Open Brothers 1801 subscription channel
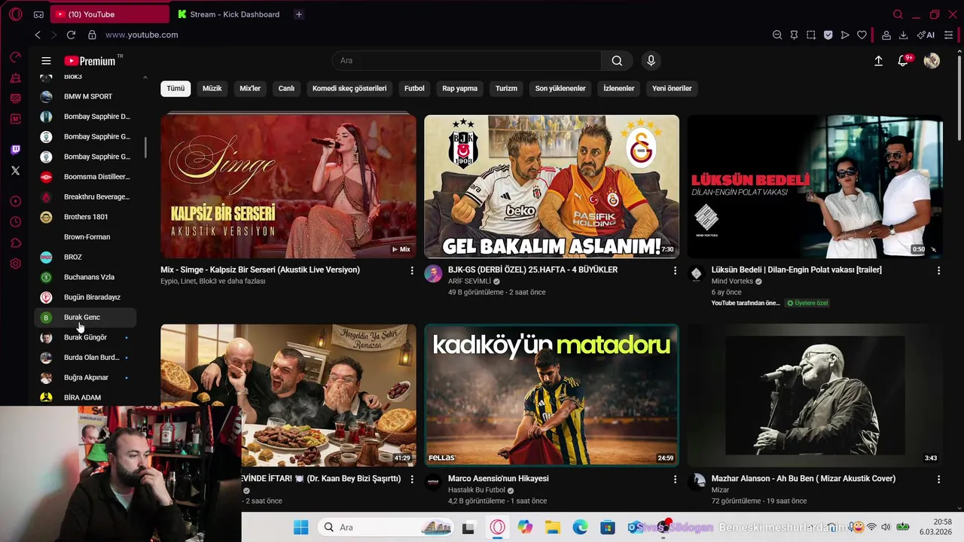The image size is (964, 542). click(x=85, y=217)
